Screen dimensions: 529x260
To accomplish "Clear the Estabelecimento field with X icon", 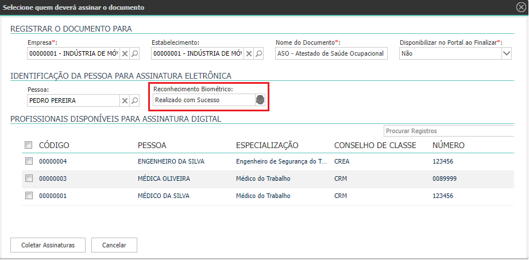I will pos(249,53).
